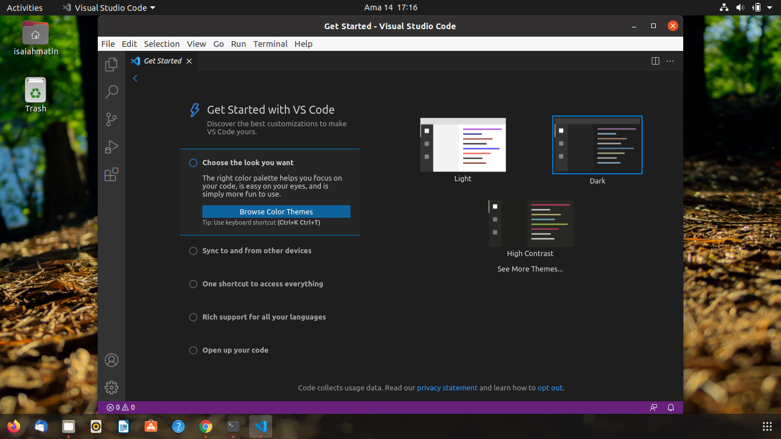781x439 pixels.
Task: Open the network icon in system tray
Action: tap(724, 8)
